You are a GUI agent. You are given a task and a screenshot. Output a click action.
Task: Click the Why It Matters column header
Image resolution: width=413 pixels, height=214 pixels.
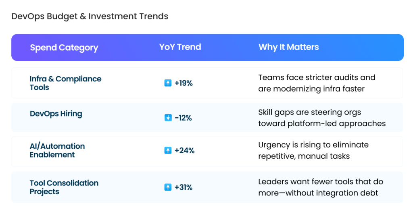288,47
